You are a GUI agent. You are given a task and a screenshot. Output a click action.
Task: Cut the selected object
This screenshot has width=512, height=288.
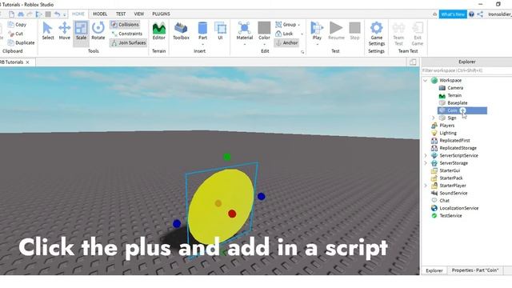[x=16, y=34]
